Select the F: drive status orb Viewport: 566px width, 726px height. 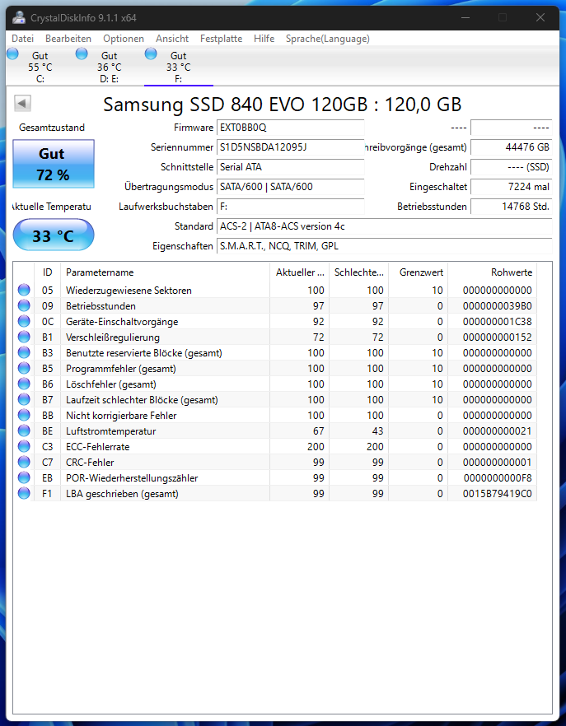[x=151, y=54]
